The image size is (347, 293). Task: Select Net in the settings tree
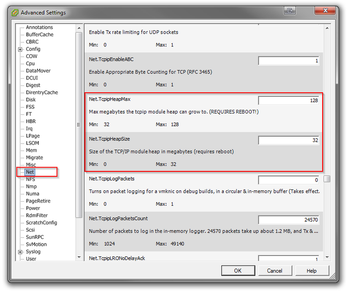30,172
